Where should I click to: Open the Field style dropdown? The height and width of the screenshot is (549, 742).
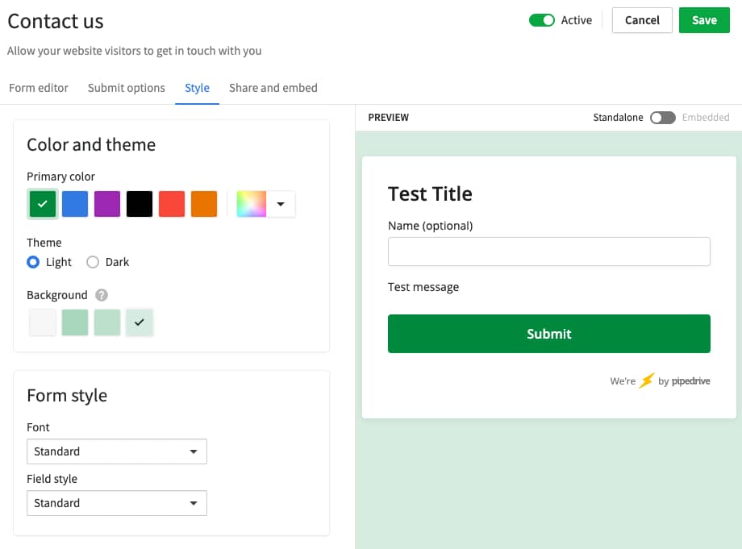tap(117, 503)
